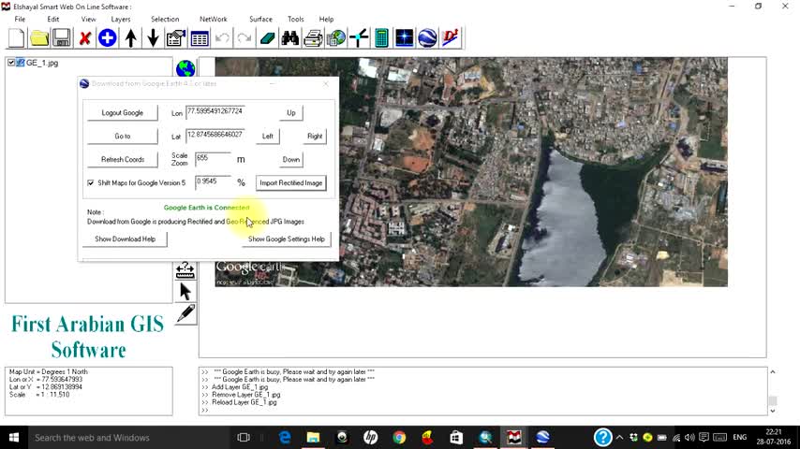Click the Go to button
The width and height of the screenshot is (800, 449).
click(123, 136)
